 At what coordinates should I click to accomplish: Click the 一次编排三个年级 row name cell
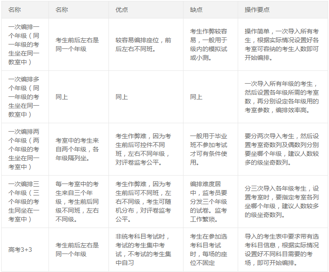click(24, 202)
